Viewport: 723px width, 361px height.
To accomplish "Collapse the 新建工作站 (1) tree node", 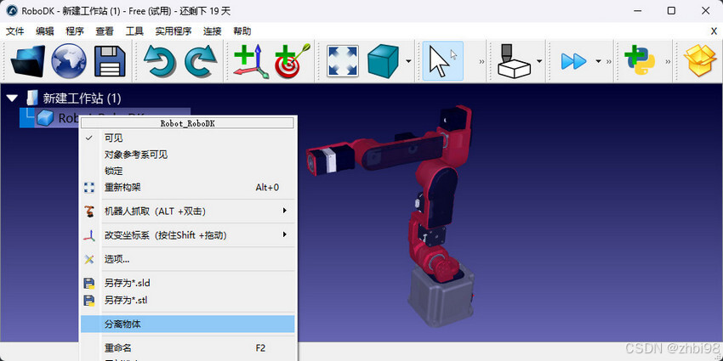I will [x=13, y=98].
